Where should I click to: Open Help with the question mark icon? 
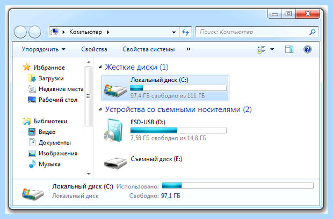tap(308, 49)
